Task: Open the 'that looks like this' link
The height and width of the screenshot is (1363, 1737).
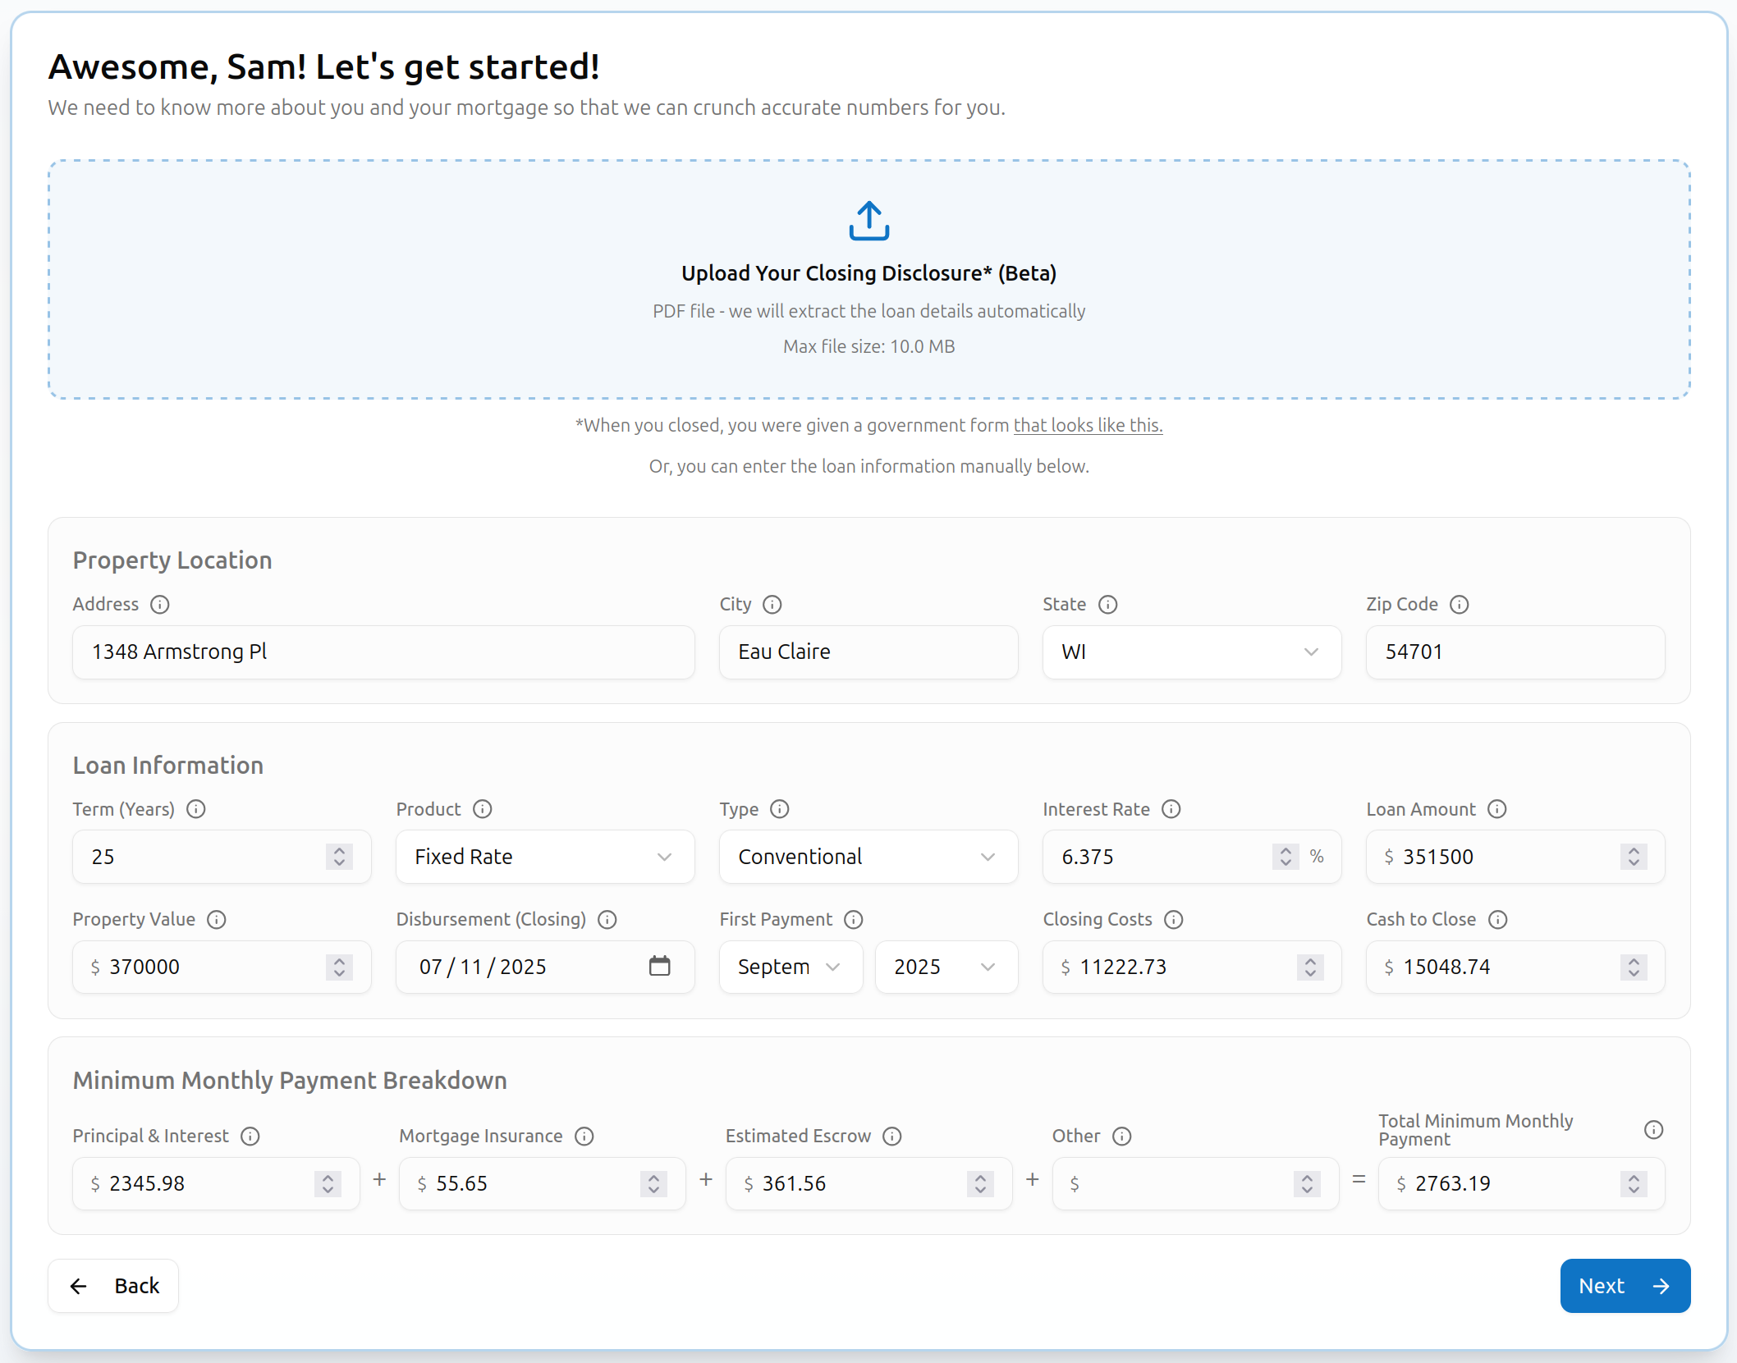Action: coord(1088,425)
